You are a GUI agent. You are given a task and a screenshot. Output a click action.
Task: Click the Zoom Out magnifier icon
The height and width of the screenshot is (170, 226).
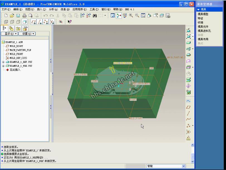(x=137, y=16)
